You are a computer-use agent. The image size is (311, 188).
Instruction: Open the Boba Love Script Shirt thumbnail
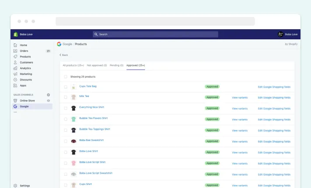click(x=74, y=163)
